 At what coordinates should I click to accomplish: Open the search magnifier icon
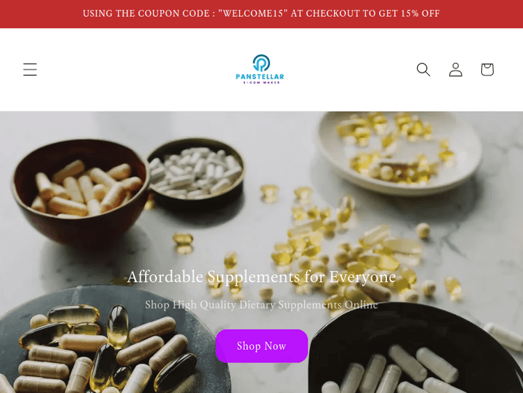[423, 69]
